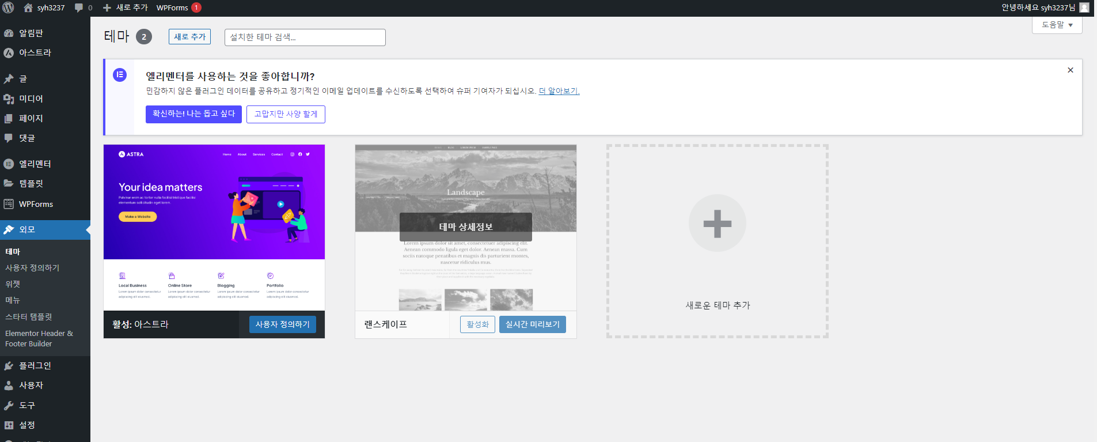Click the installed theme search field
1097x442 pixels.
tap(305, 37)
